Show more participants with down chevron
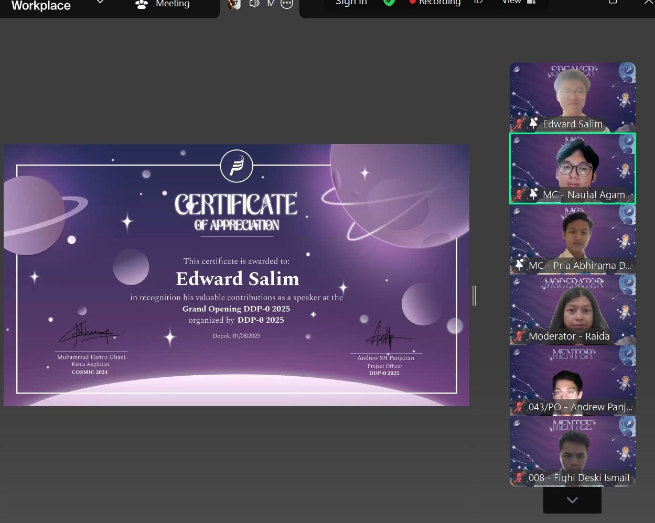The height and width of the screenshot is (523, 655). [572, 500]
